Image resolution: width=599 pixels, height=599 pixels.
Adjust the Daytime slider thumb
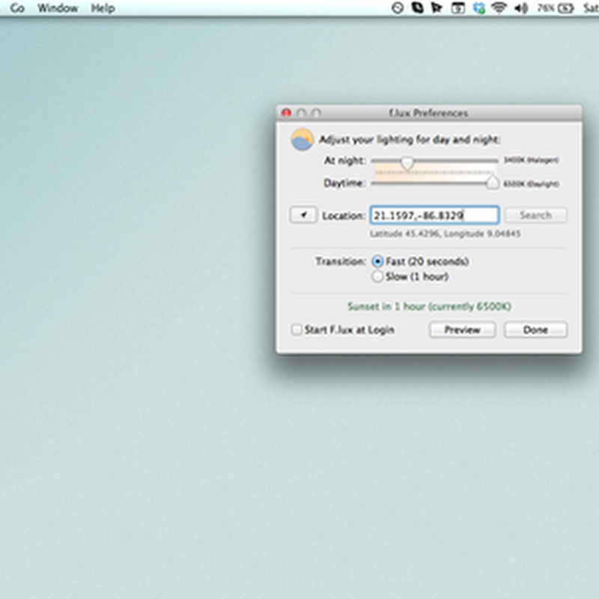coord(493,182)
